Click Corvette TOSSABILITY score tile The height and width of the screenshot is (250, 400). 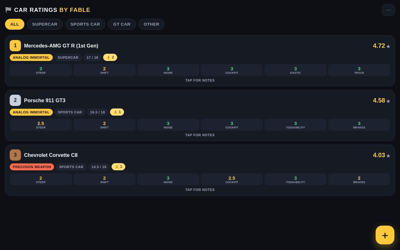296,179
